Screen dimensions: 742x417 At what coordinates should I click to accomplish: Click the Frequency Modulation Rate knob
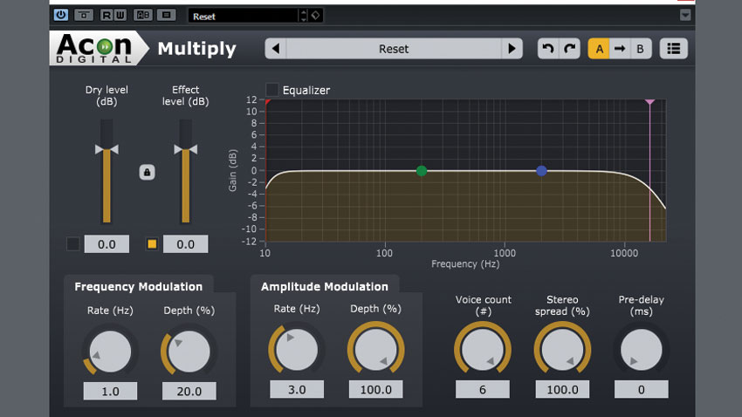coord(110,352)
